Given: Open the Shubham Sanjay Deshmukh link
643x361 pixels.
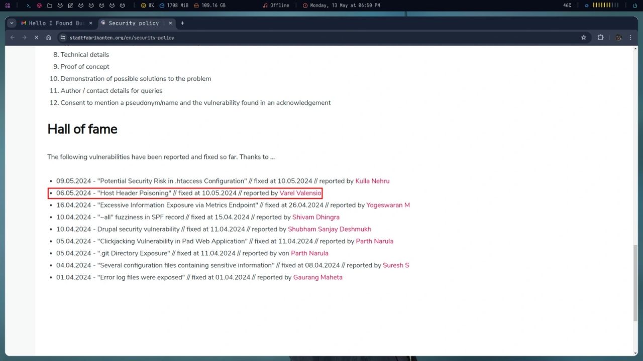Looking at the screenshot, I should [330, 229].
